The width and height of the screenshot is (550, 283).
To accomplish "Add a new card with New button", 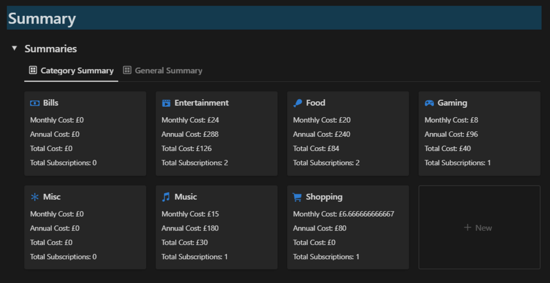I will click(479, 228).
